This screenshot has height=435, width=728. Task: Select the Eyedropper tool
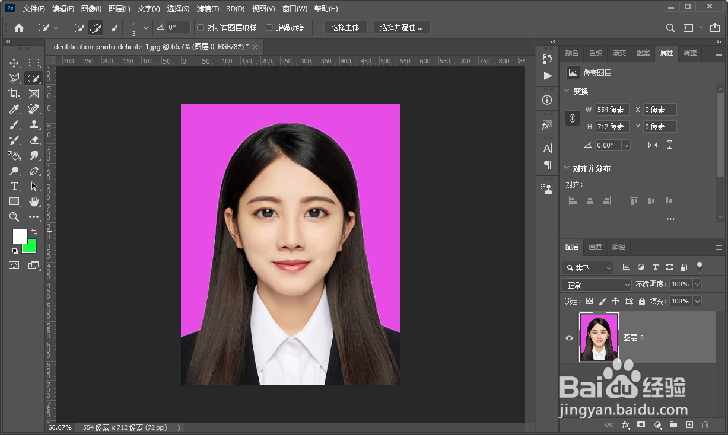coord(14,109)
